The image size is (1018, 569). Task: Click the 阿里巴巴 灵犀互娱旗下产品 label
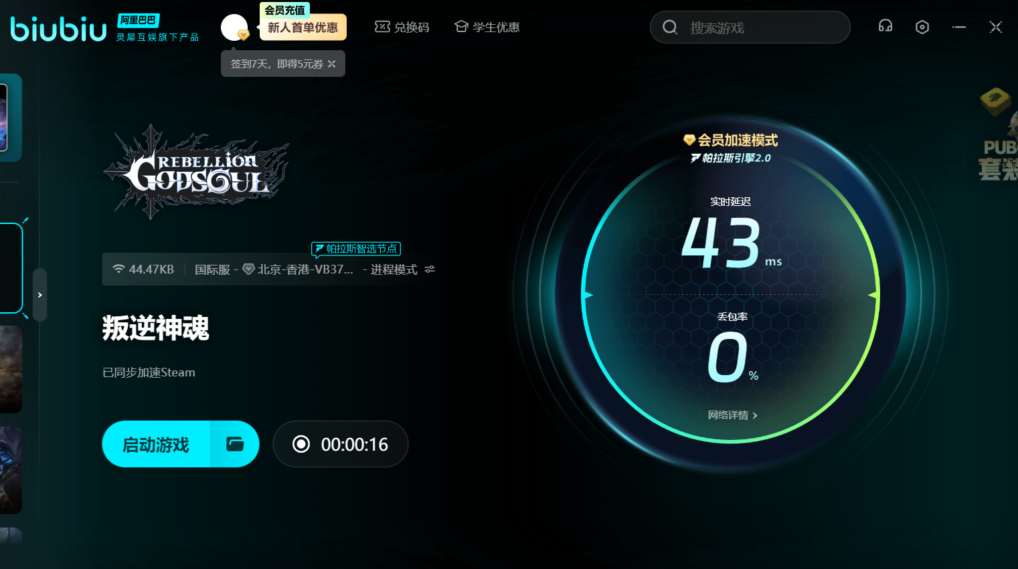pos(157,28)
